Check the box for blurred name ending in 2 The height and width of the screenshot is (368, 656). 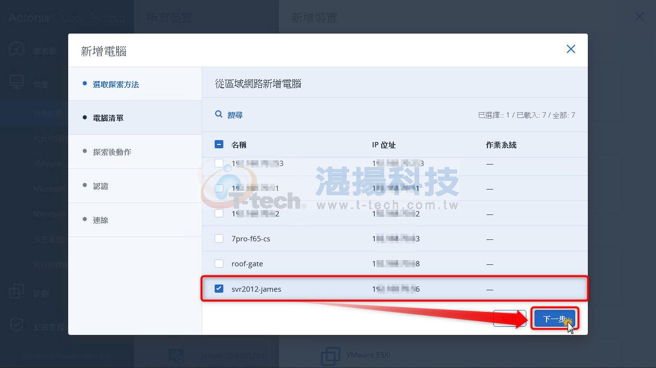[x=219, y=213]
